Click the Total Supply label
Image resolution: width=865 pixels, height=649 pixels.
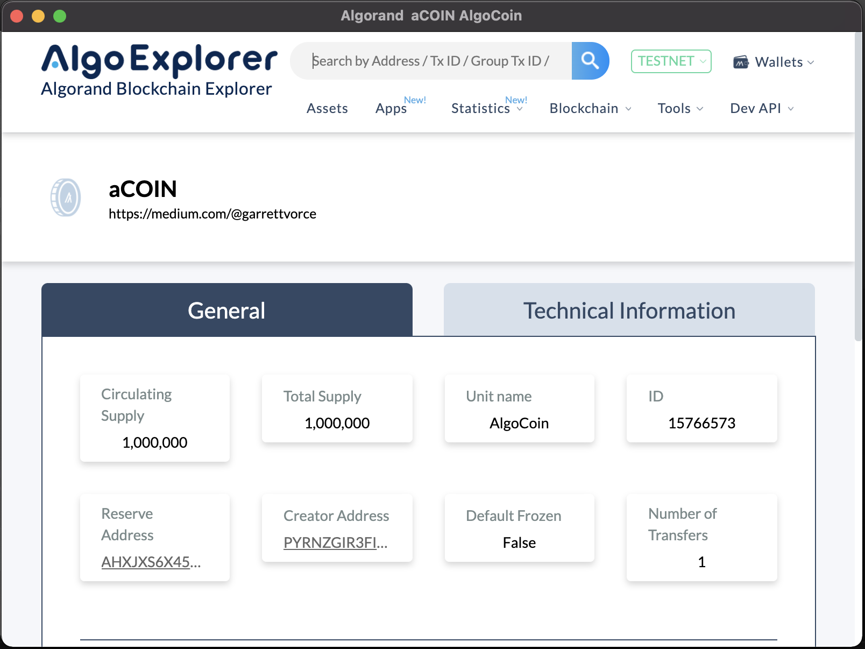point(322,397)
